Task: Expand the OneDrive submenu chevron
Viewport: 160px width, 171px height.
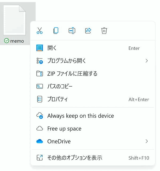Action: pos(147,141)
